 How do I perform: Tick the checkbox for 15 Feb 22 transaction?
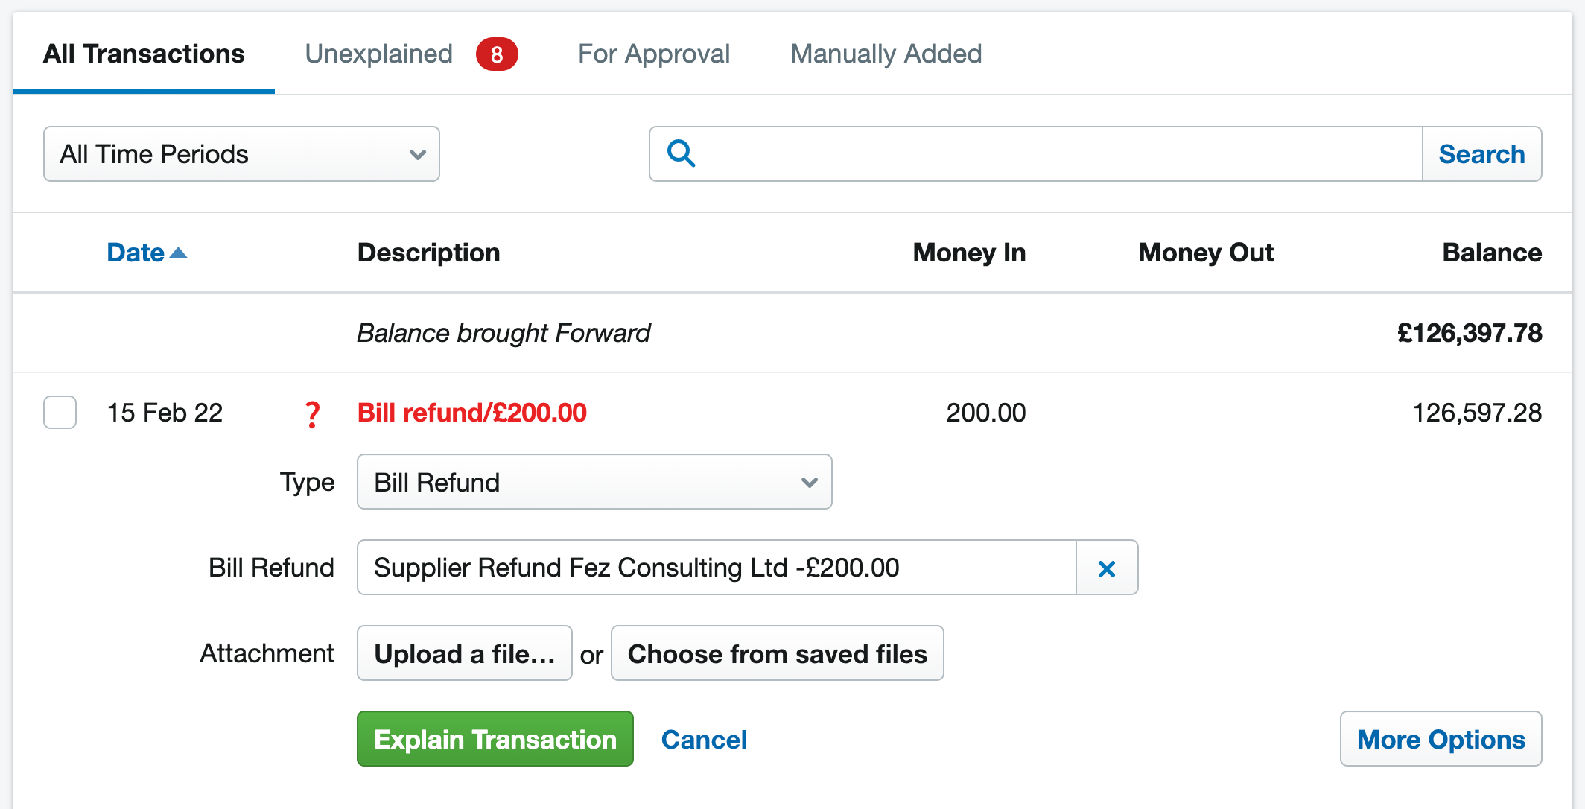(60, 413)
